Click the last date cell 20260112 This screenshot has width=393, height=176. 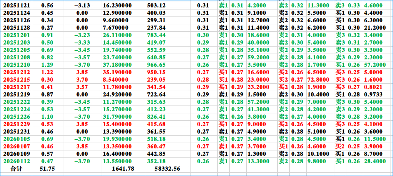point(17,161)
